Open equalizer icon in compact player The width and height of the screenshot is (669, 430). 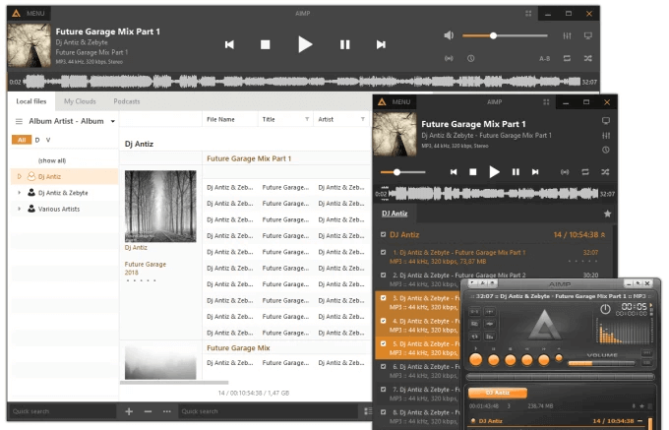click(x=606, y=135)
